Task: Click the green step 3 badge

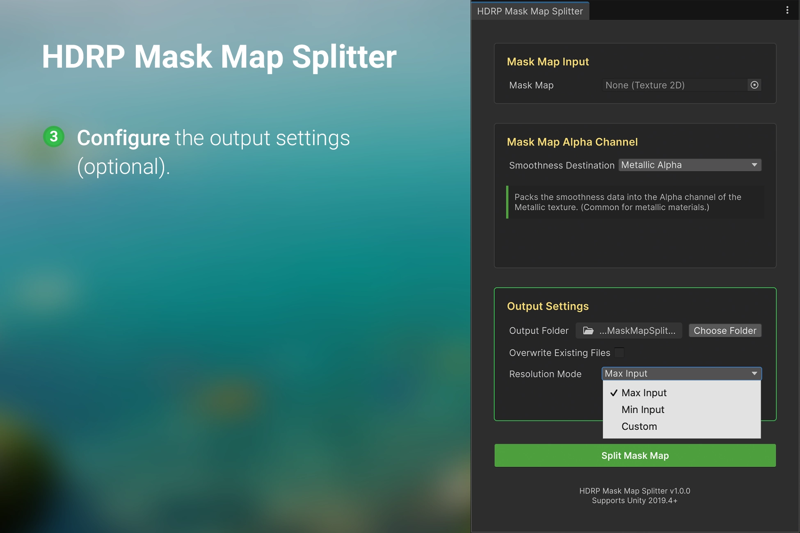Action: pyautogui.click(x=54, y=137)
